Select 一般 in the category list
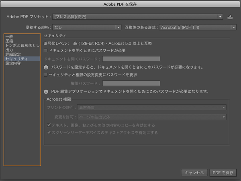 pyautogui.click(x=22, y=37)
